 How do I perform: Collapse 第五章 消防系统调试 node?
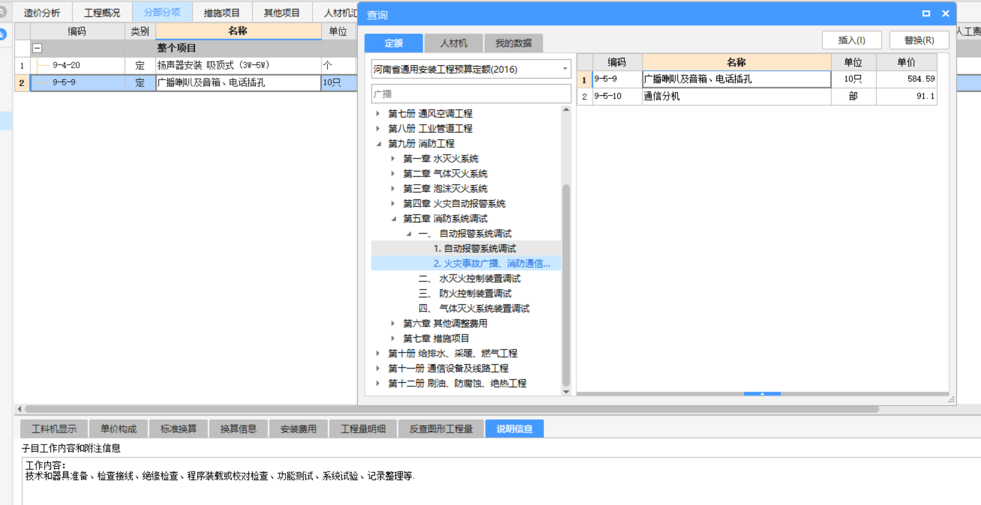[393, 218]
